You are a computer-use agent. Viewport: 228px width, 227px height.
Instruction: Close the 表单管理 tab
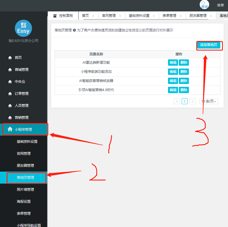click(181, 16)
